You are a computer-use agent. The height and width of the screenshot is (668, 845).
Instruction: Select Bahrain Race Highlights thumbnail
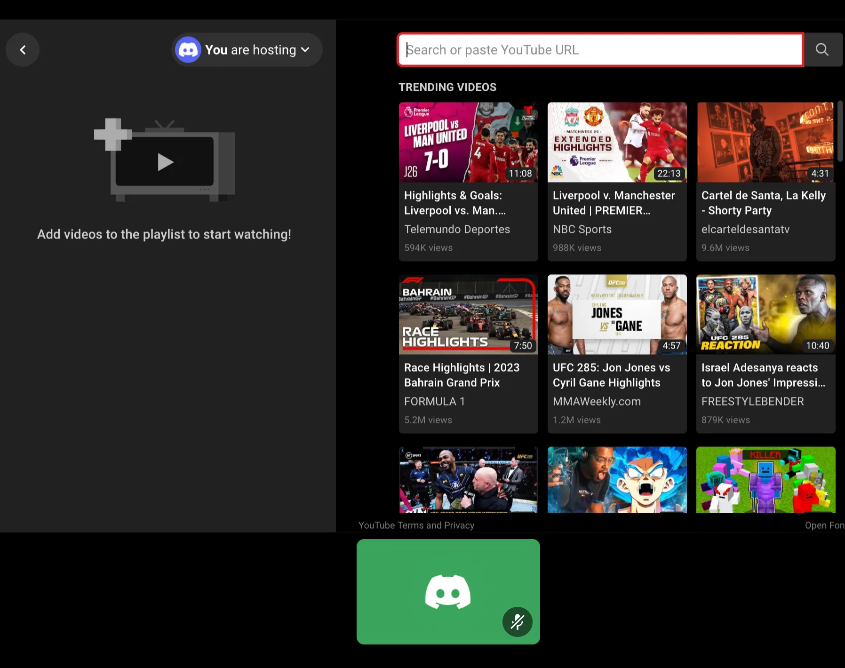[469, 314]
